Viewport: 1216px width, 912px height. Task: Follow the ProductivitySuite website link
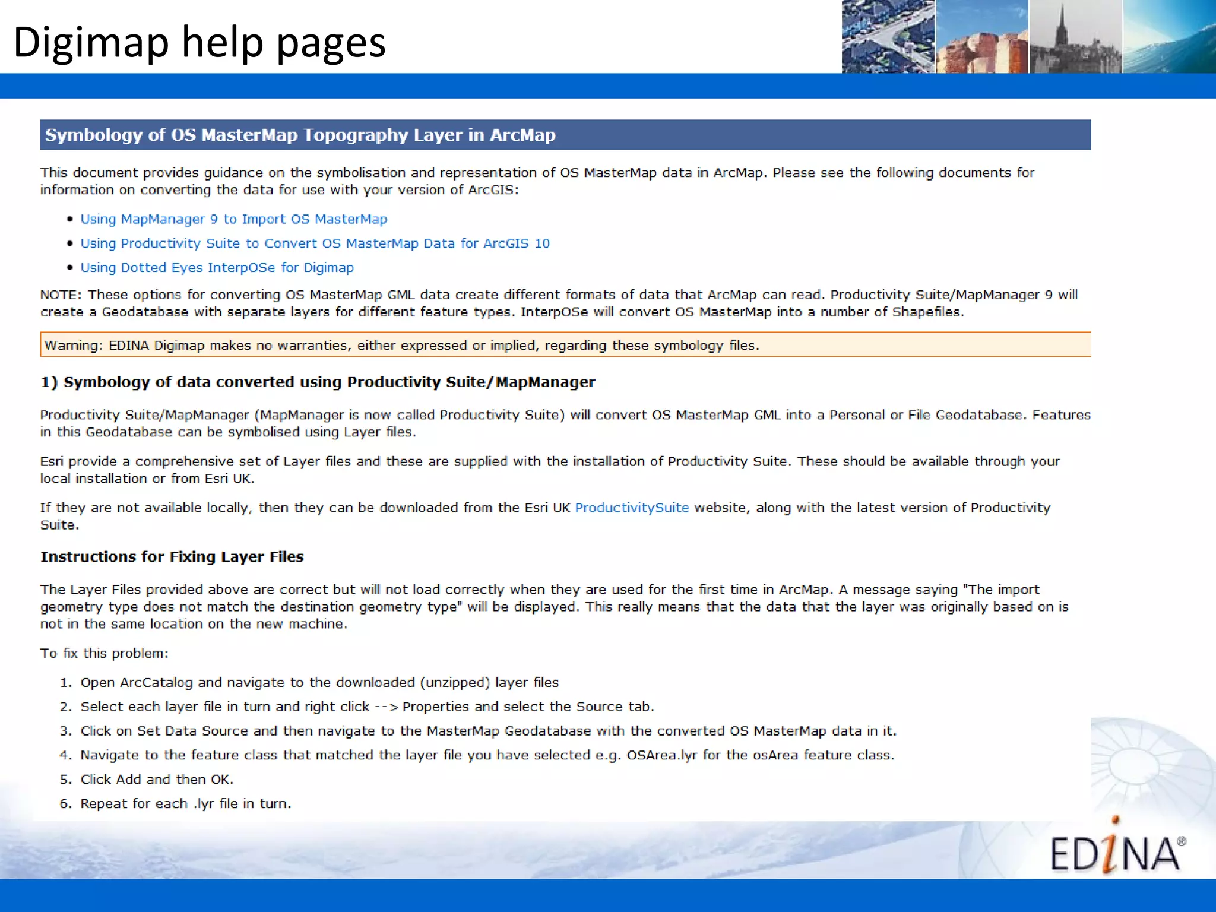632,508
